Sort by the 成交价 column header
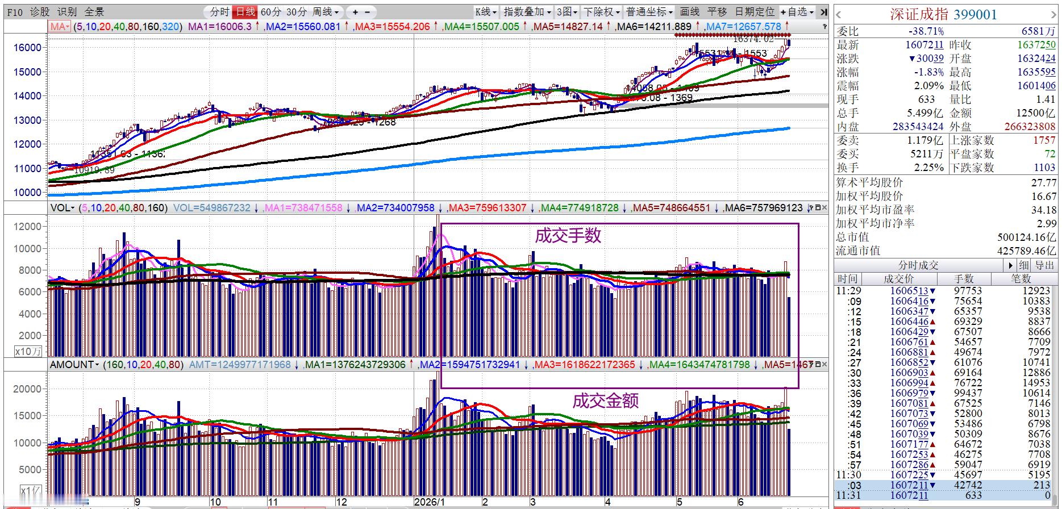This screenshot has height=509, width=1062. [x=898, y=279]
